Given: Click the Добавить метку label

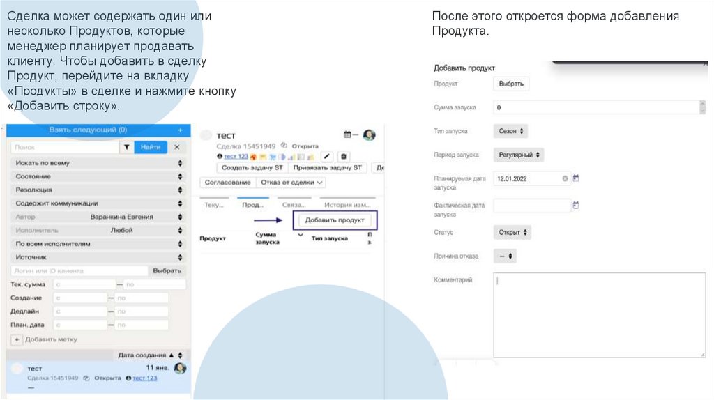Looking at the screenshot, I should [51, 339].
